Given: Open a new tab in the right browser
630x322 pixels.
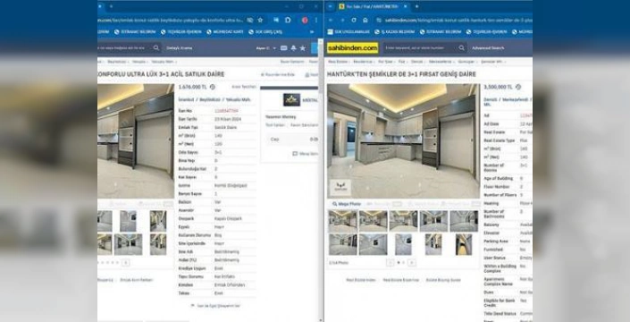Looking at the screenshot, I should (416, 6).
